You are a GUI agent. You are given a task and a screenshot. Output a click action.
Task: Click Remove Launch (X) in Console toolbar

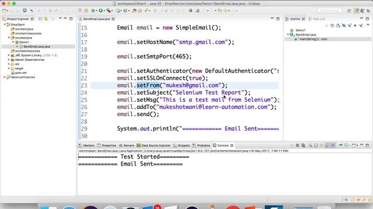pos(297,145)
